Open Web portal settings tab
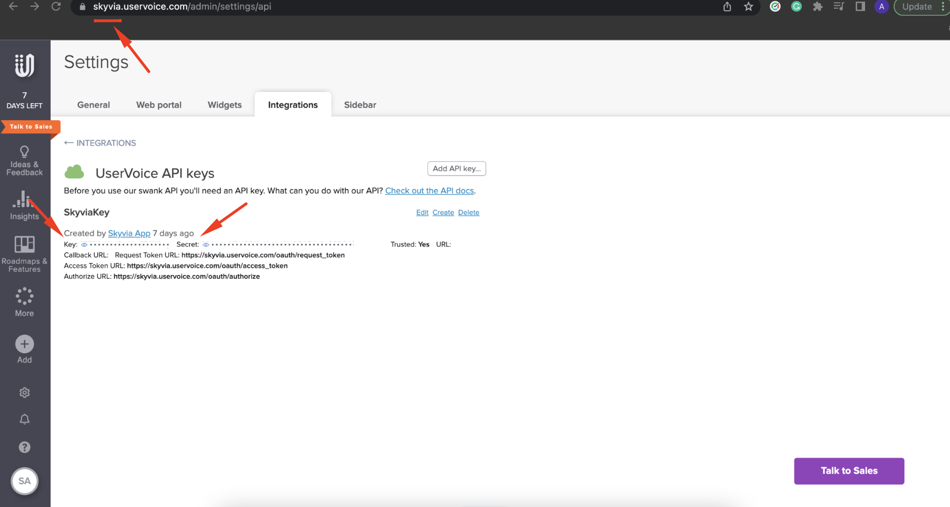Screen dimensions: 950x507 159,104
